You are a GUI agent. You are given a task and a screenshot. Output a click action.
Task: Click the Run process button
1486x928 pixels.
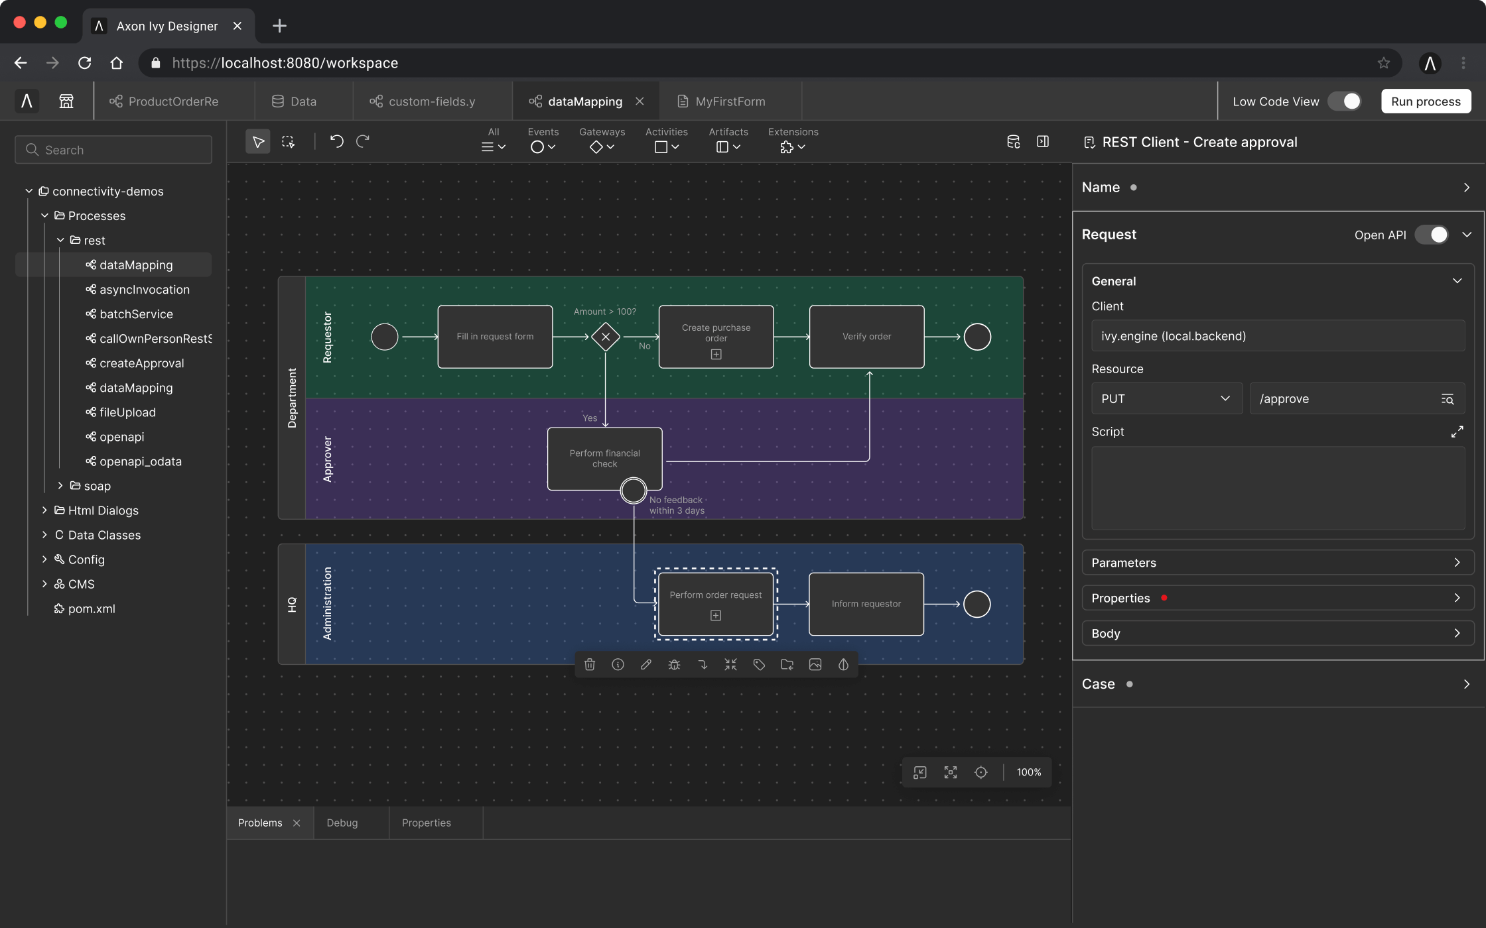pos(1426,101)
